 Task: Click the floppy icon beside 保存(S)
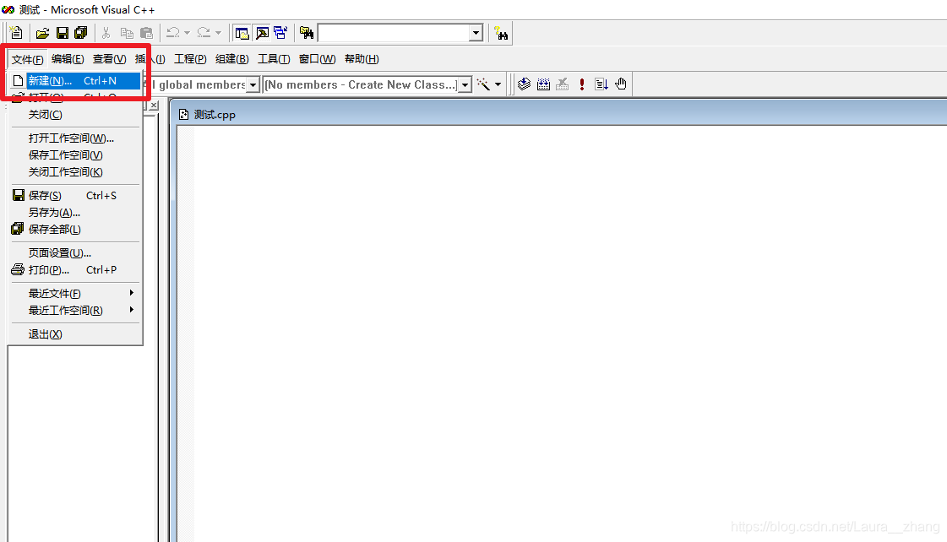tap(18, 195)
